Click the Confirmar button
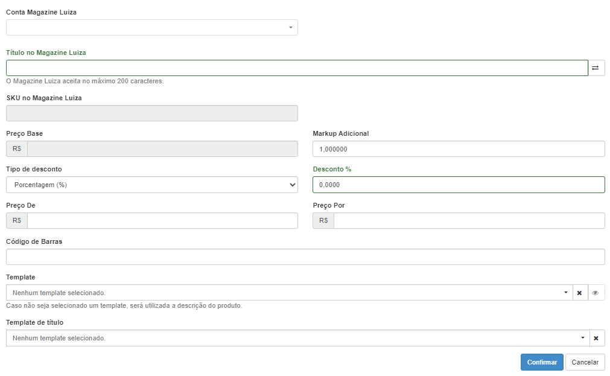Image resolution: width=610 pixels, height=376 pixels. pos(542,362)
